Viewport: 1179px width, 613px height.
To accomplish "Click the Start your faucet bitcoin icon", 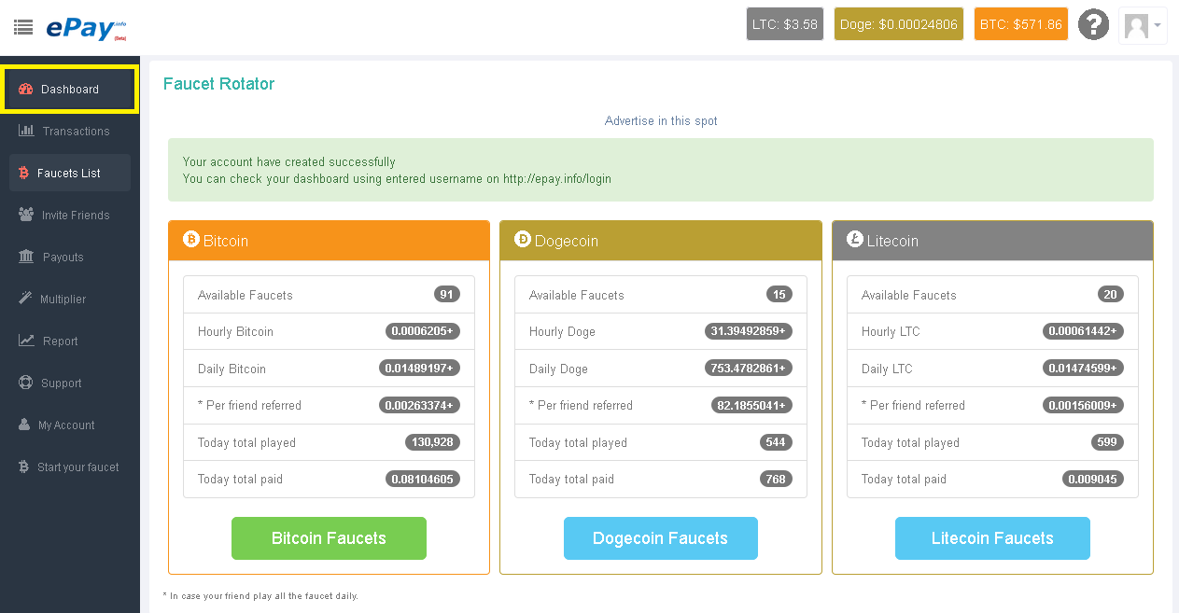I will tap(23, 467).
